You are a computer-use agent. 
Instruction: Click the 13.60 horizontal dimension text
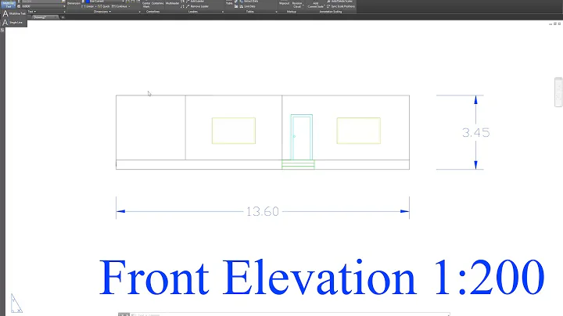263,211
